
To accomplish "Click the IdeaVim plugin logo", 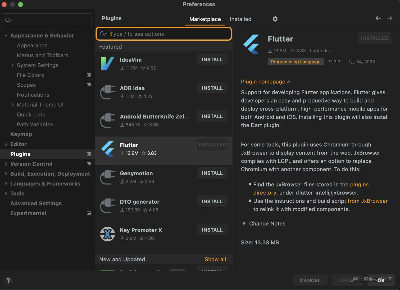I will click(107, 64).
